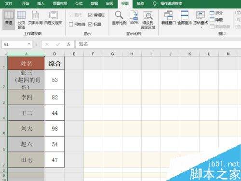Select the cell containing 赵六
The image size is (241, 181).
coord(27,144)
